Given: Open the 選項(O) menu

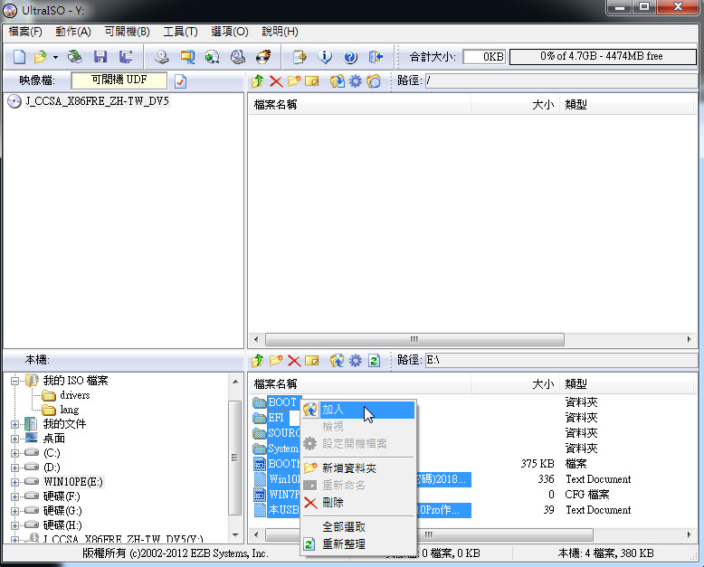Looking at the screenshot, I should click(230, 32).
